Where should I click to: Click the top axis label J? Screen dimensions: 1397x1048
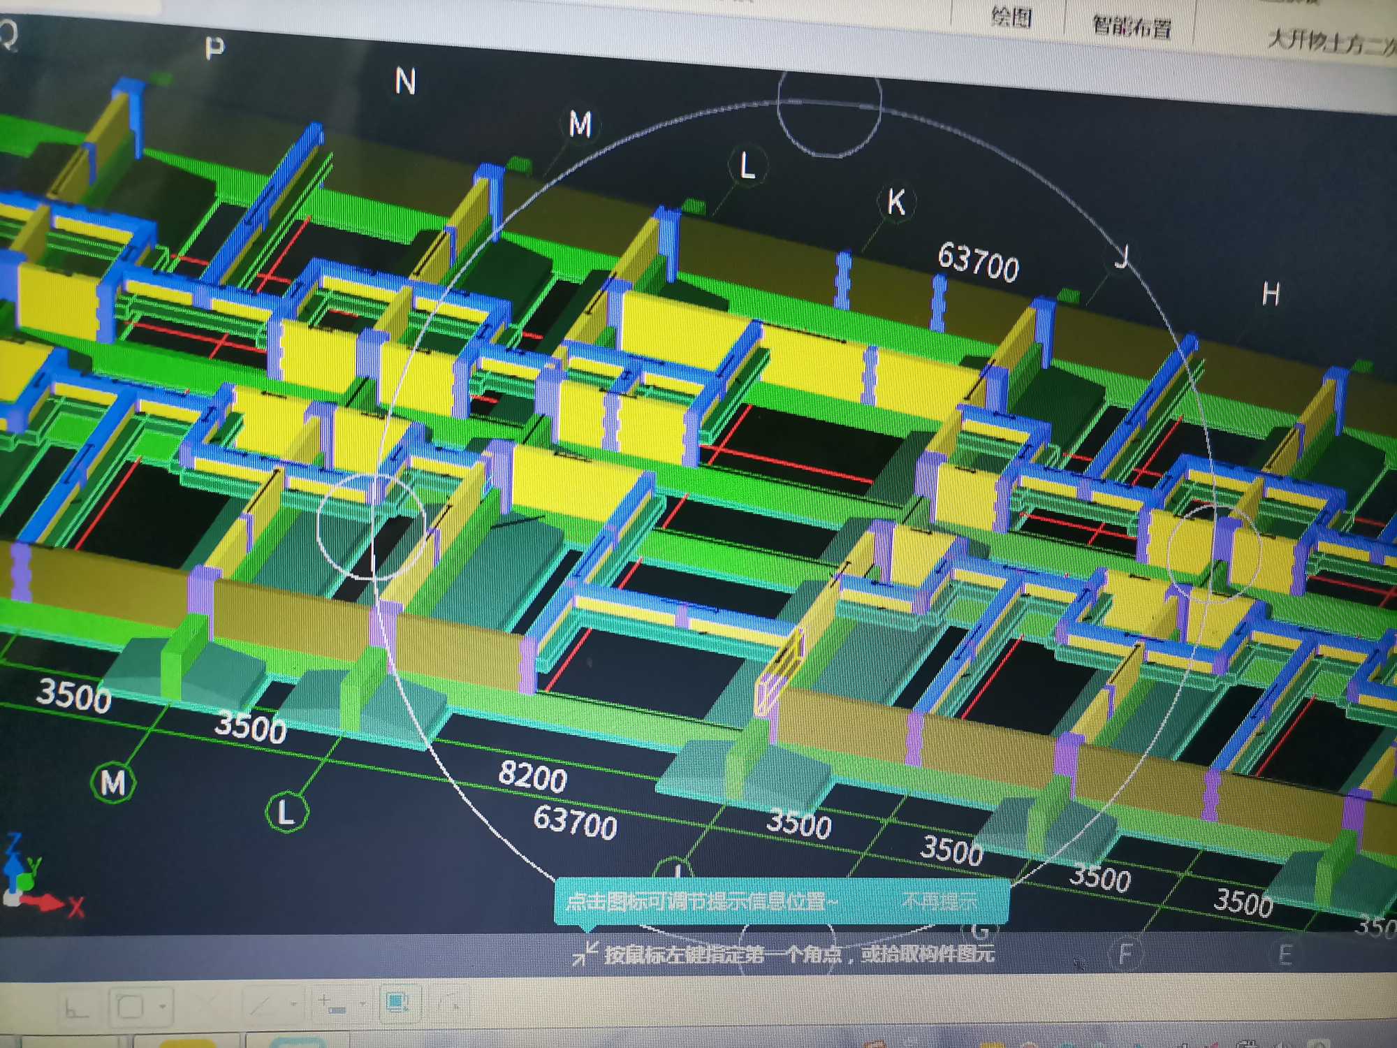click(1122, 257)
